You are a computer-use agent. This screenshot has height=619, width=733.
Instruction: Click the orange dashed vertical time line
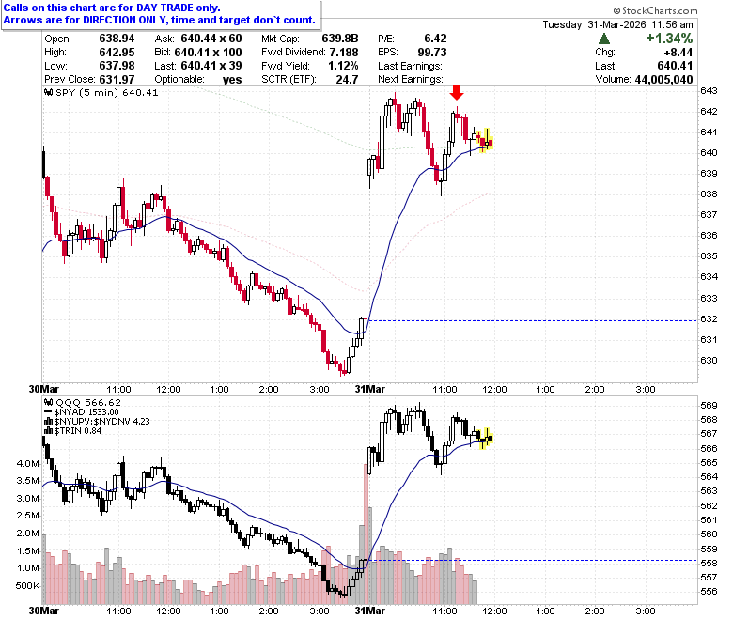pos(476,234)
